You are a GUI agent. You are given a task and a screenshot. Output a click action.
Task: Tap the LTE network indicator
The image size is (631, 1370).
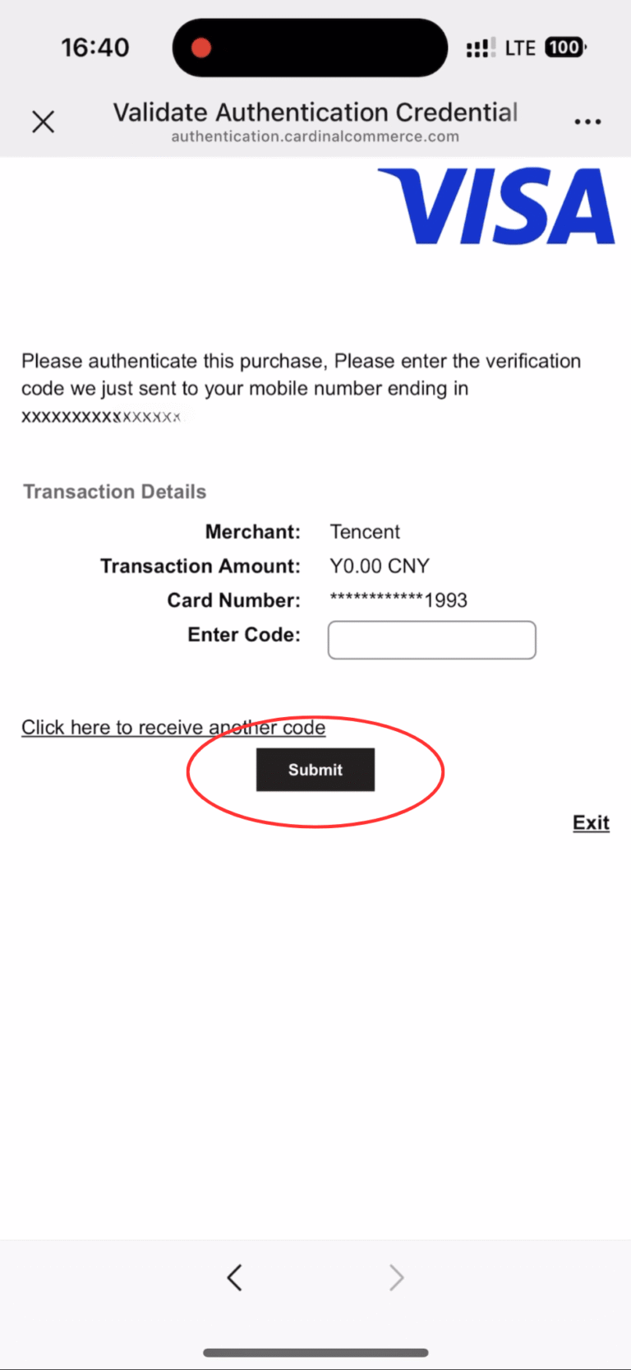click(x=520, y=48)
